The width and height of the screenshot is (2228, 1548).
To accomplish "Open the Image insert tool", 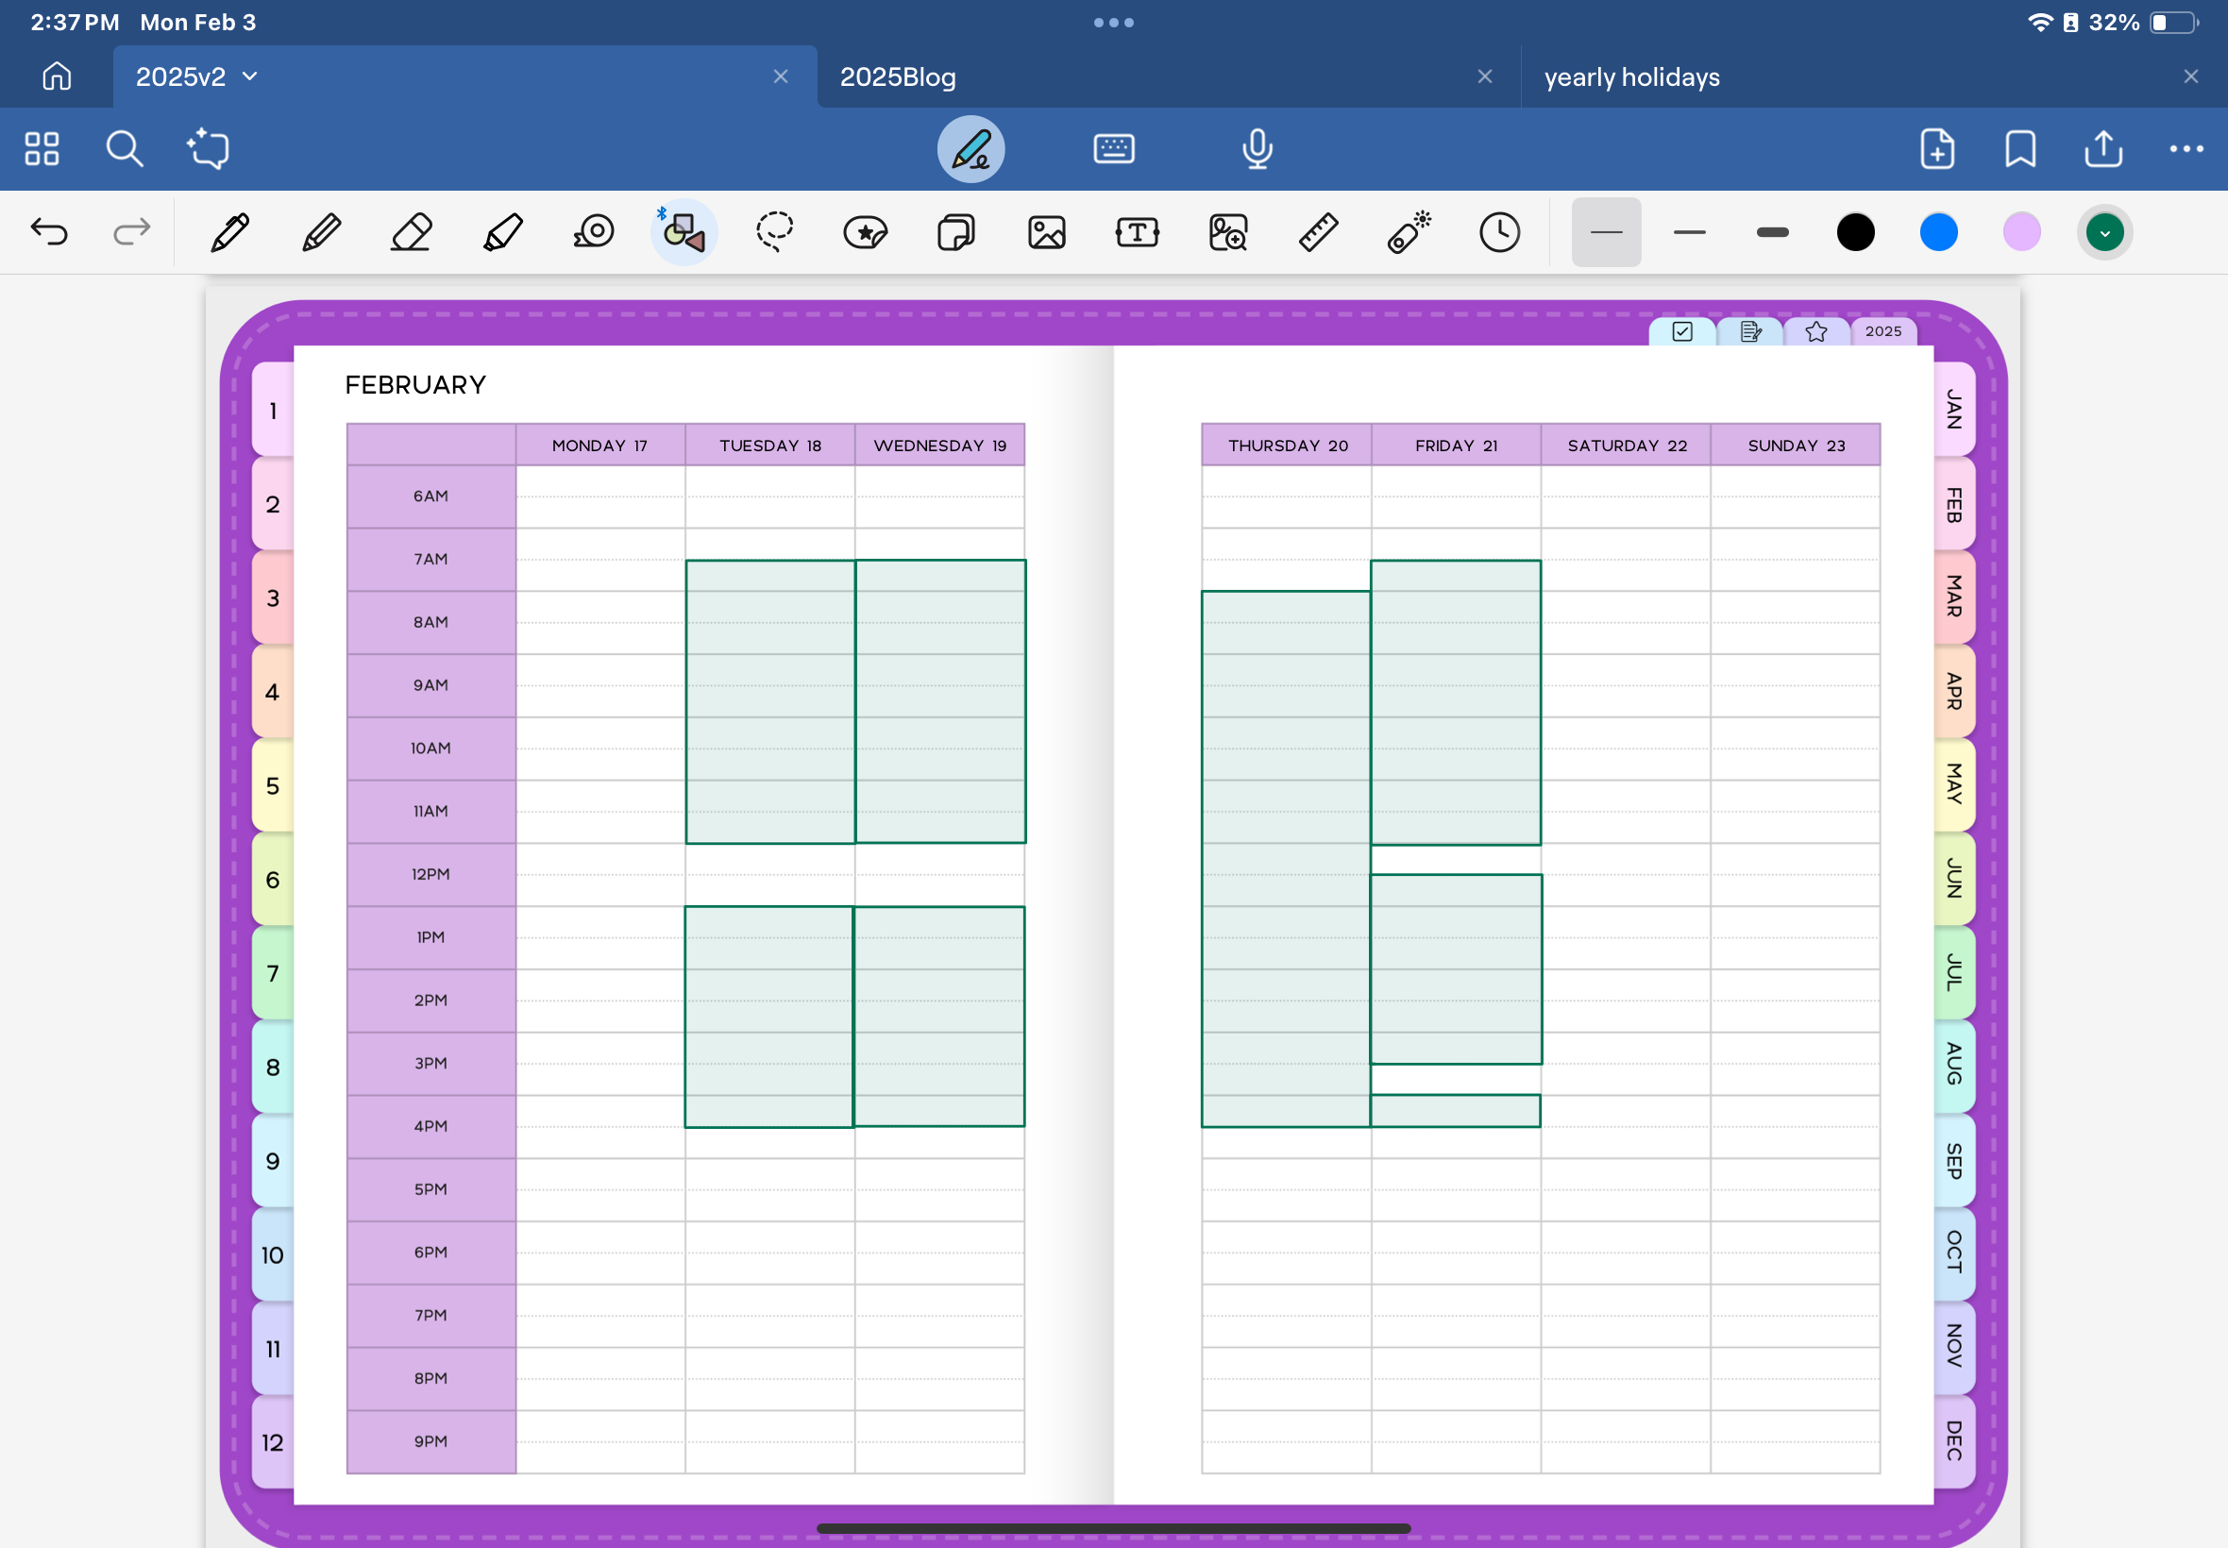I will click(x=1047, y=233).
